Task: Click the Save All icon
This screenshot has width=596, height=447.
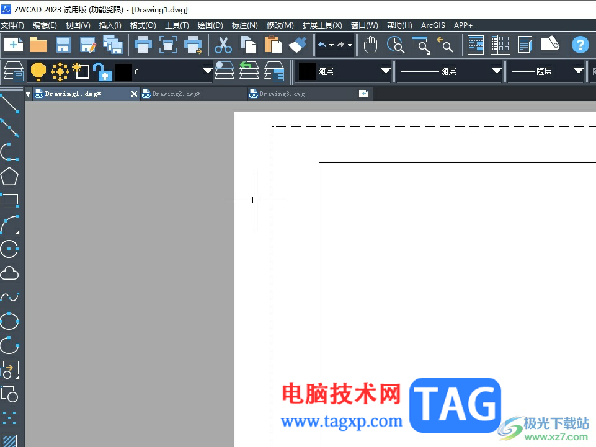Action: (x=113, y=45)
